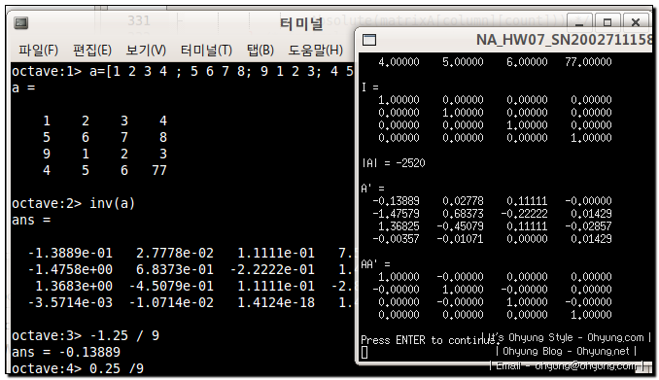Click the 6.8373e-01 value in the terminal
659x380 pixels.
point(174,269)
